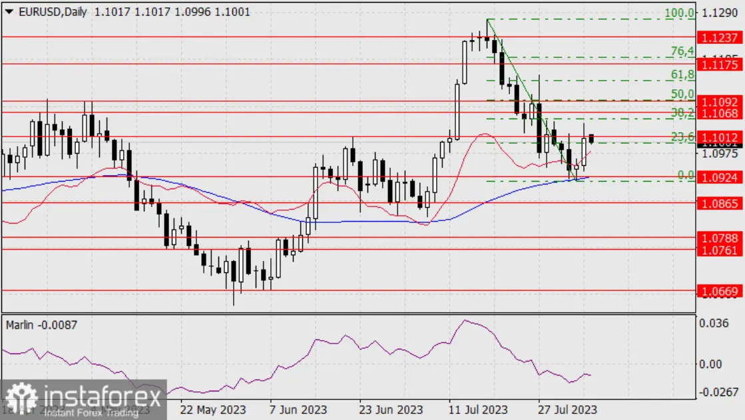The height and width of the screenshot is (420, 745).
Task: Select the 1.1175 red price level tag
Action: 718,64
